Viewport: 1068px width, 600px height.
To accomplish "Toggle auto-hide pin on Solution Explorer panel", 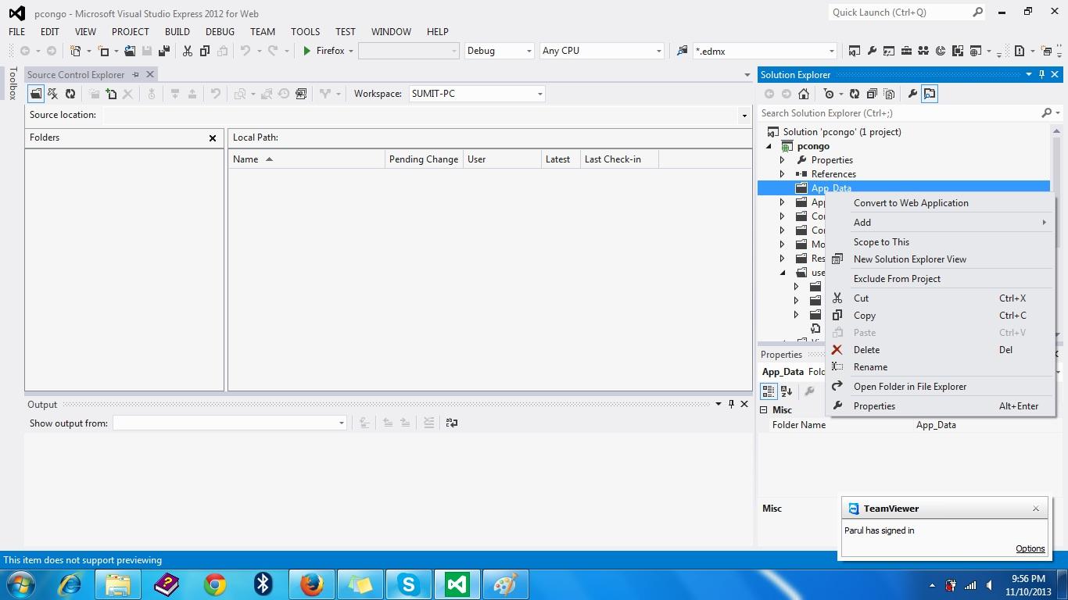I will pyautogui.click(x=1040, y=74).
